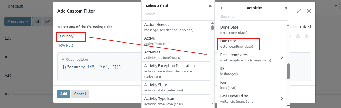Expand the Activities field sub-fields

coord(206,55)
